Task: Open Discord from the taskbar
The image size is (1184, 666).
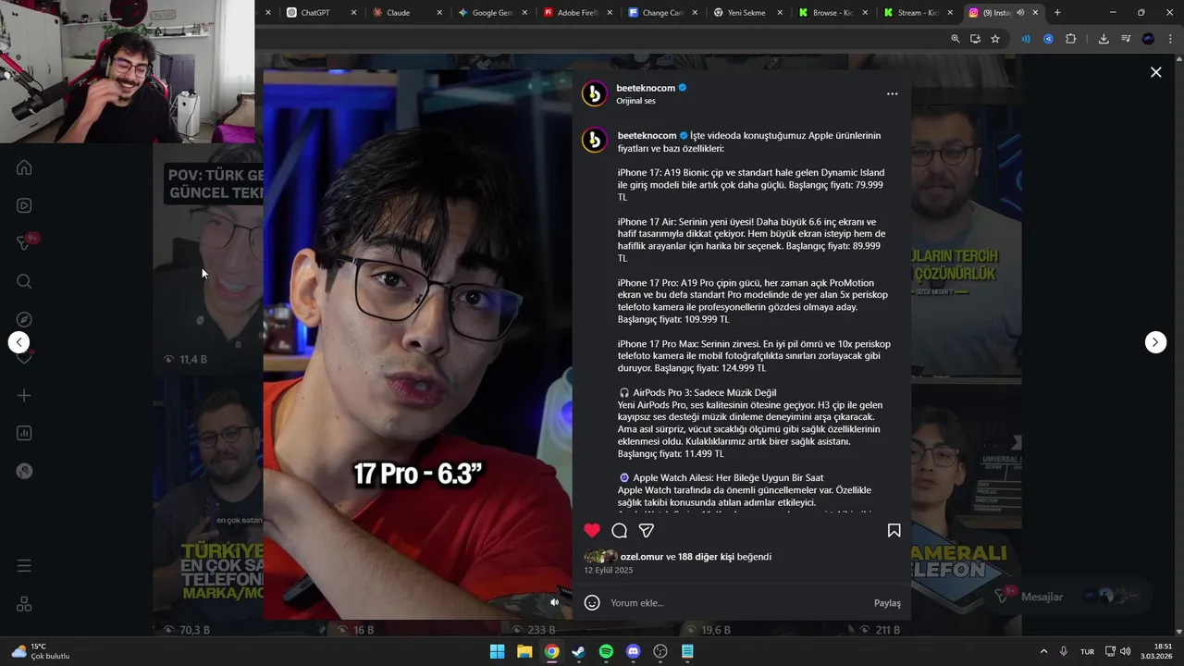Action: (633, 651)
